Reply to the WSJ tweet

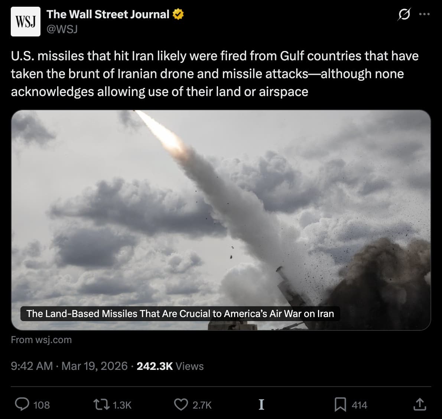(23, 405)
